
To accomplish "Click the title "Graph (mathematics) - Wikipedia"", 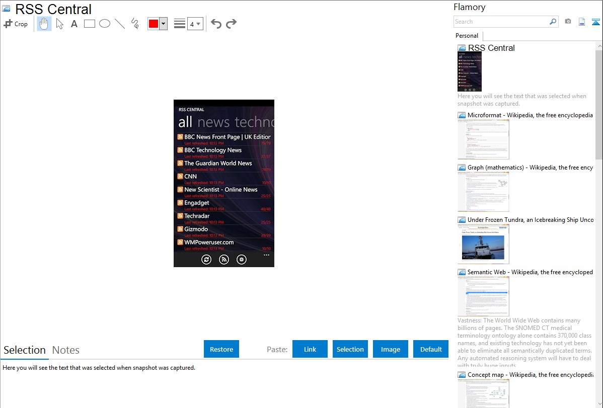I will pyautogui.click(x=530, y=168).
